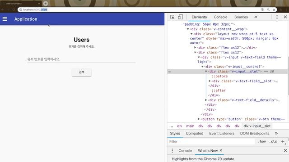
Task: Collapse the v-input__control div node
Action: (202, 67)
